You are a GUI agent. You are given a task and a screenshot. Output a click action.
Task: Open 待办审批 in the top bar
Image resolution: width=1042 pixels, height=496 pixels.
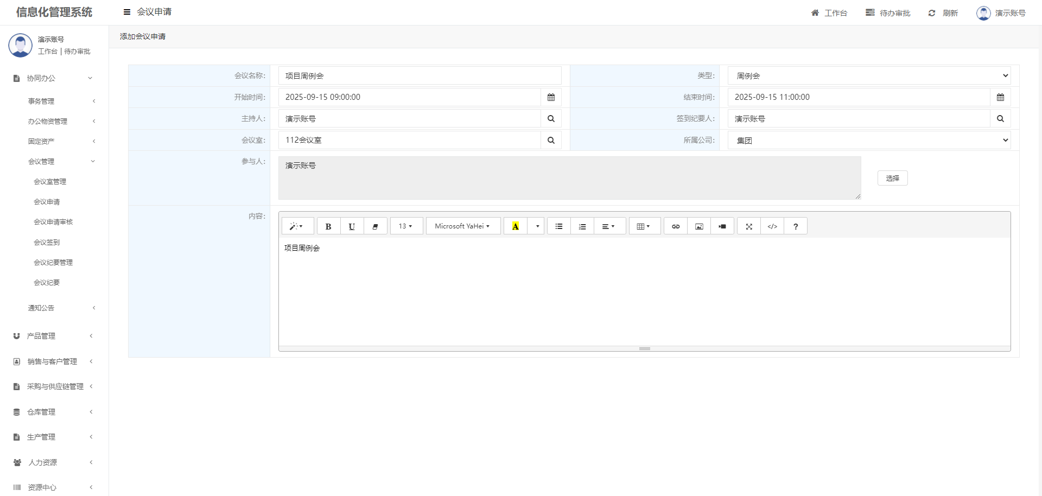point(888,13)
